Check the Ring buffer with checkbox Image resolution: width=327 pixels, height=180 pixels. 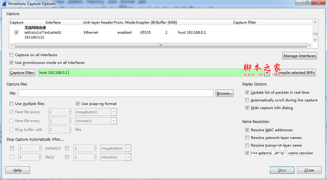(11, 130)
